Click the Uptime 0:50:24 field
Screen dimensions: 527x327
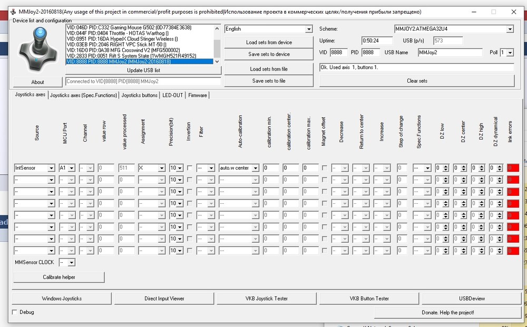pyautogui.click(x=377, y=41)
